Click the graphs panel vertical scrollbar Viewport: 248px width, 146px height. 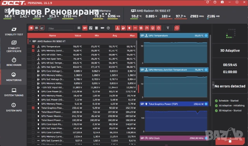(x=210, y=70)
